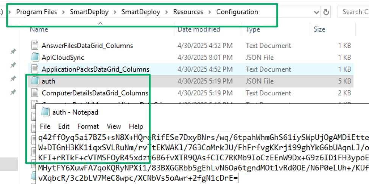Open the Notepad File menu
Image resolution: width=369 pixels, height=184 pixels.
tap(45, 126)
